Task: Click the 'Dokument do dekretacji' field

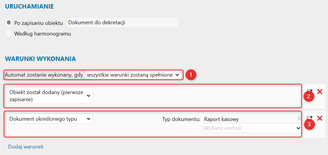Action: (122, 23)
